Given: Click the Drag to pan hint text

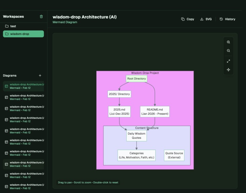Looking at the screenshot, I should [88, 183].
